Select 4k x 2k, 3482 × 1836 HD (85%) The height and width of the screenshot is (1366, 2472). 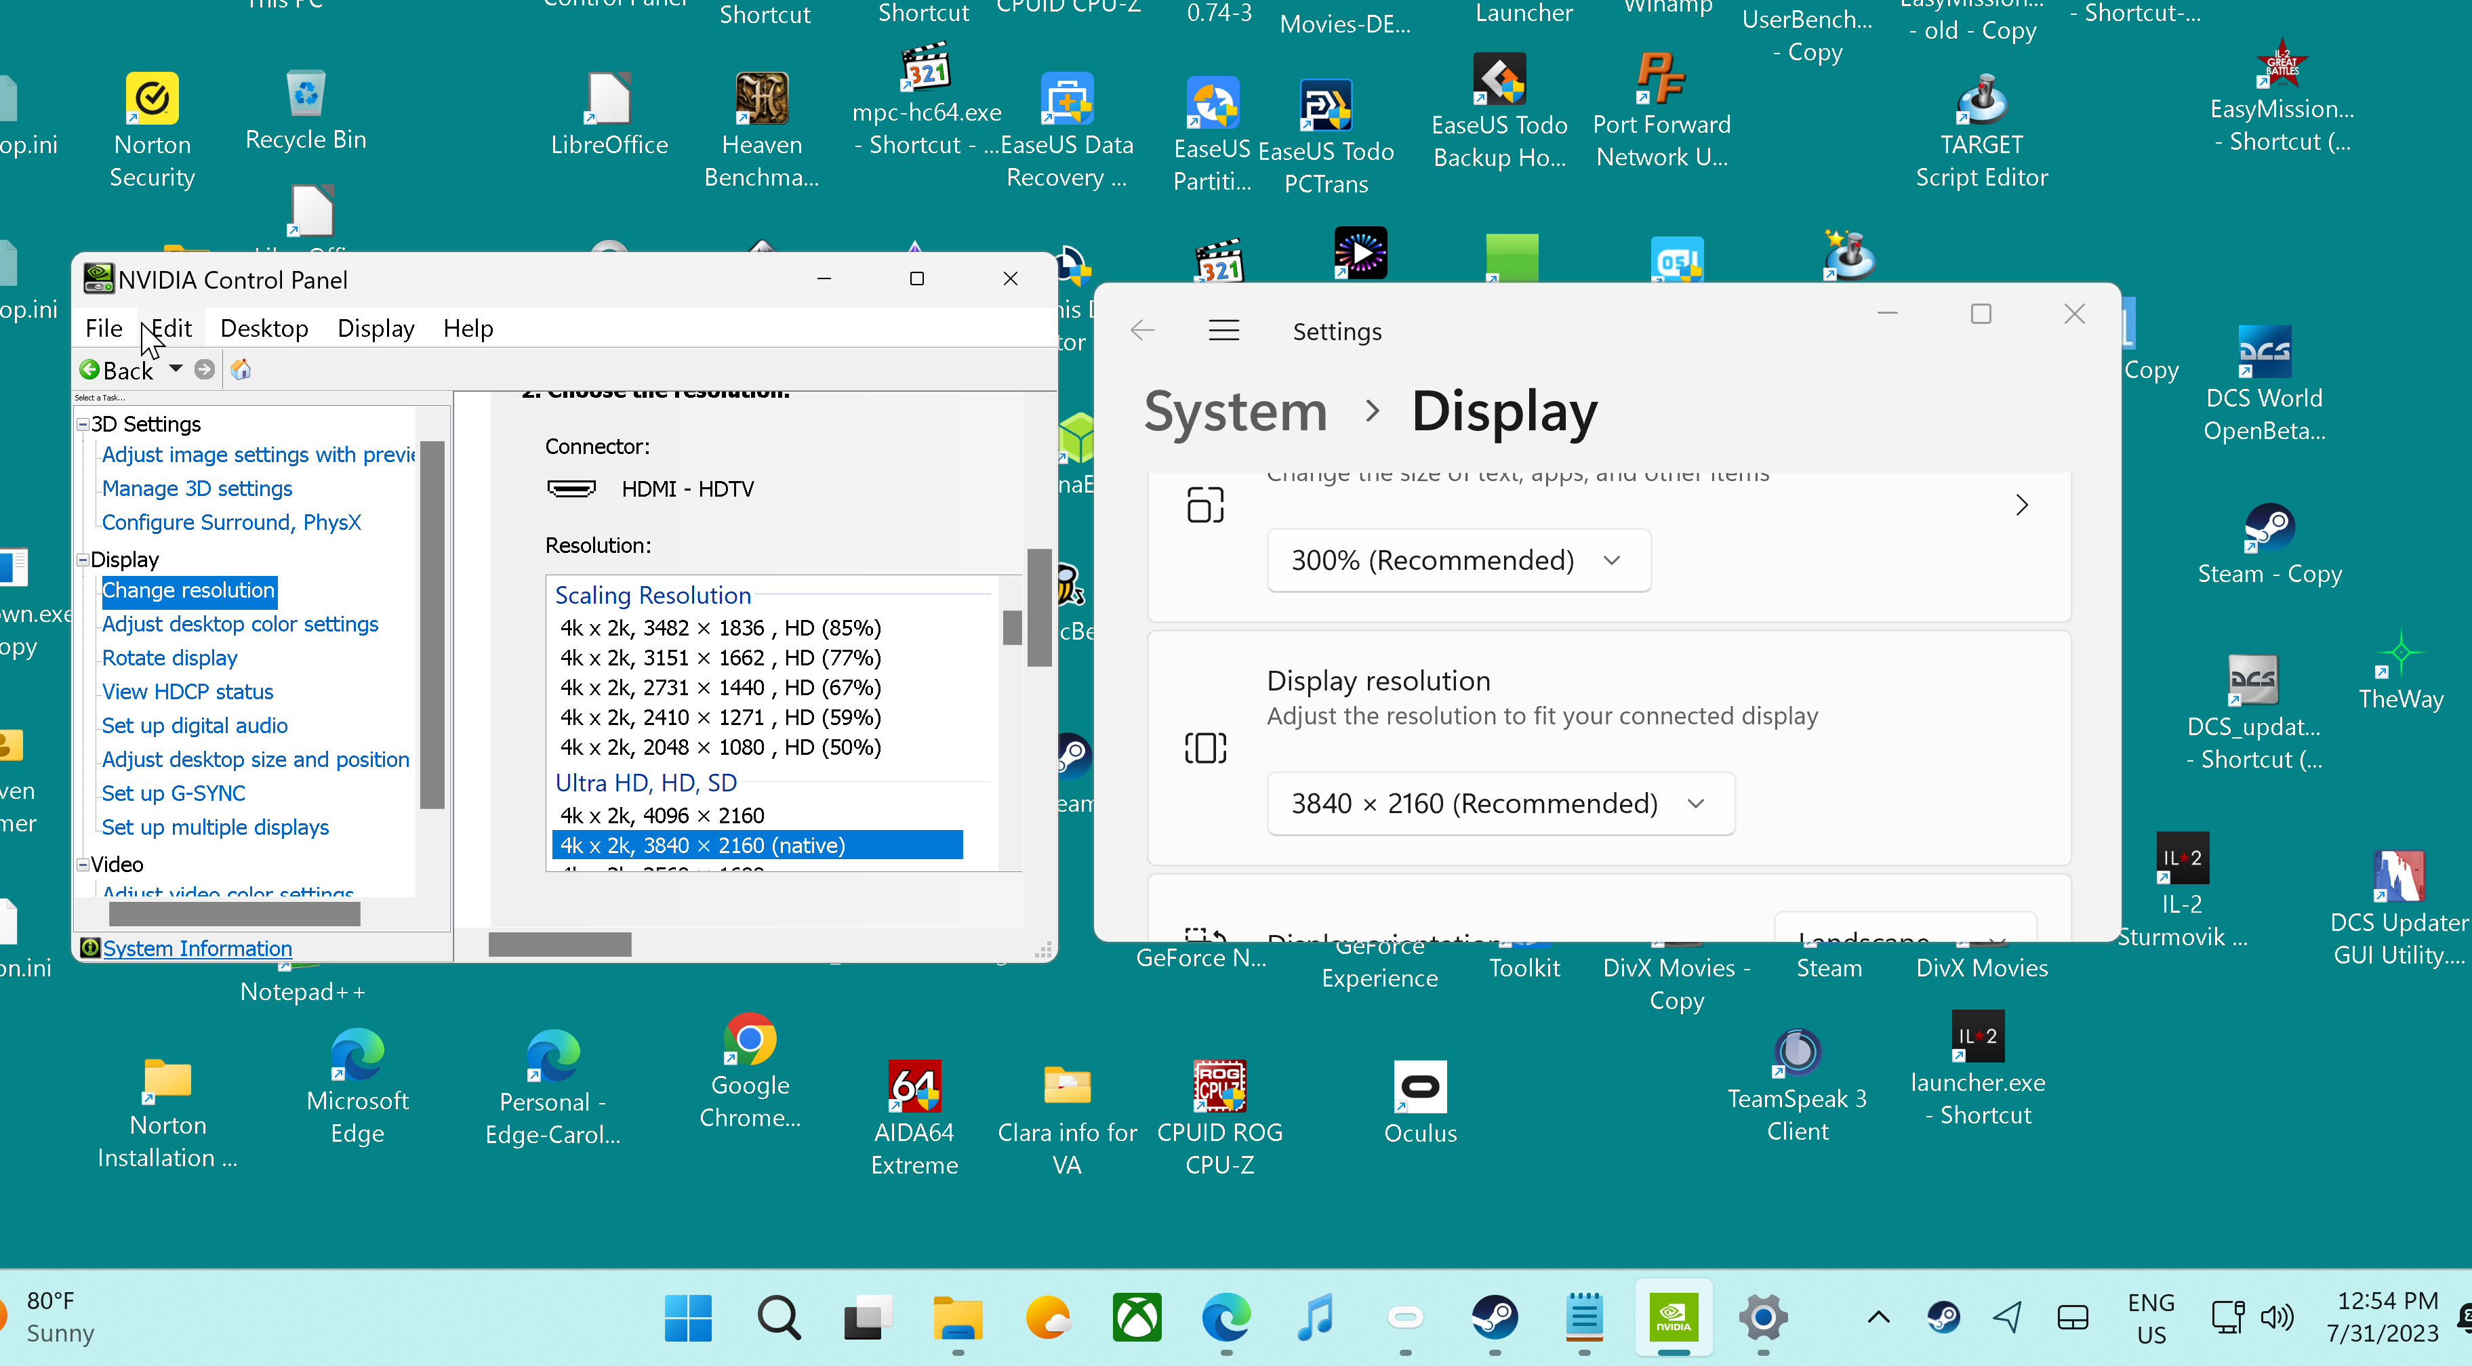(721, 628)
